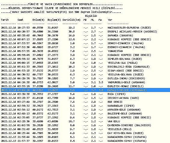This screenshot has width=170, height=143.
Task: Click the Büyüklük magnitude heading
Action: pos(91,16)
